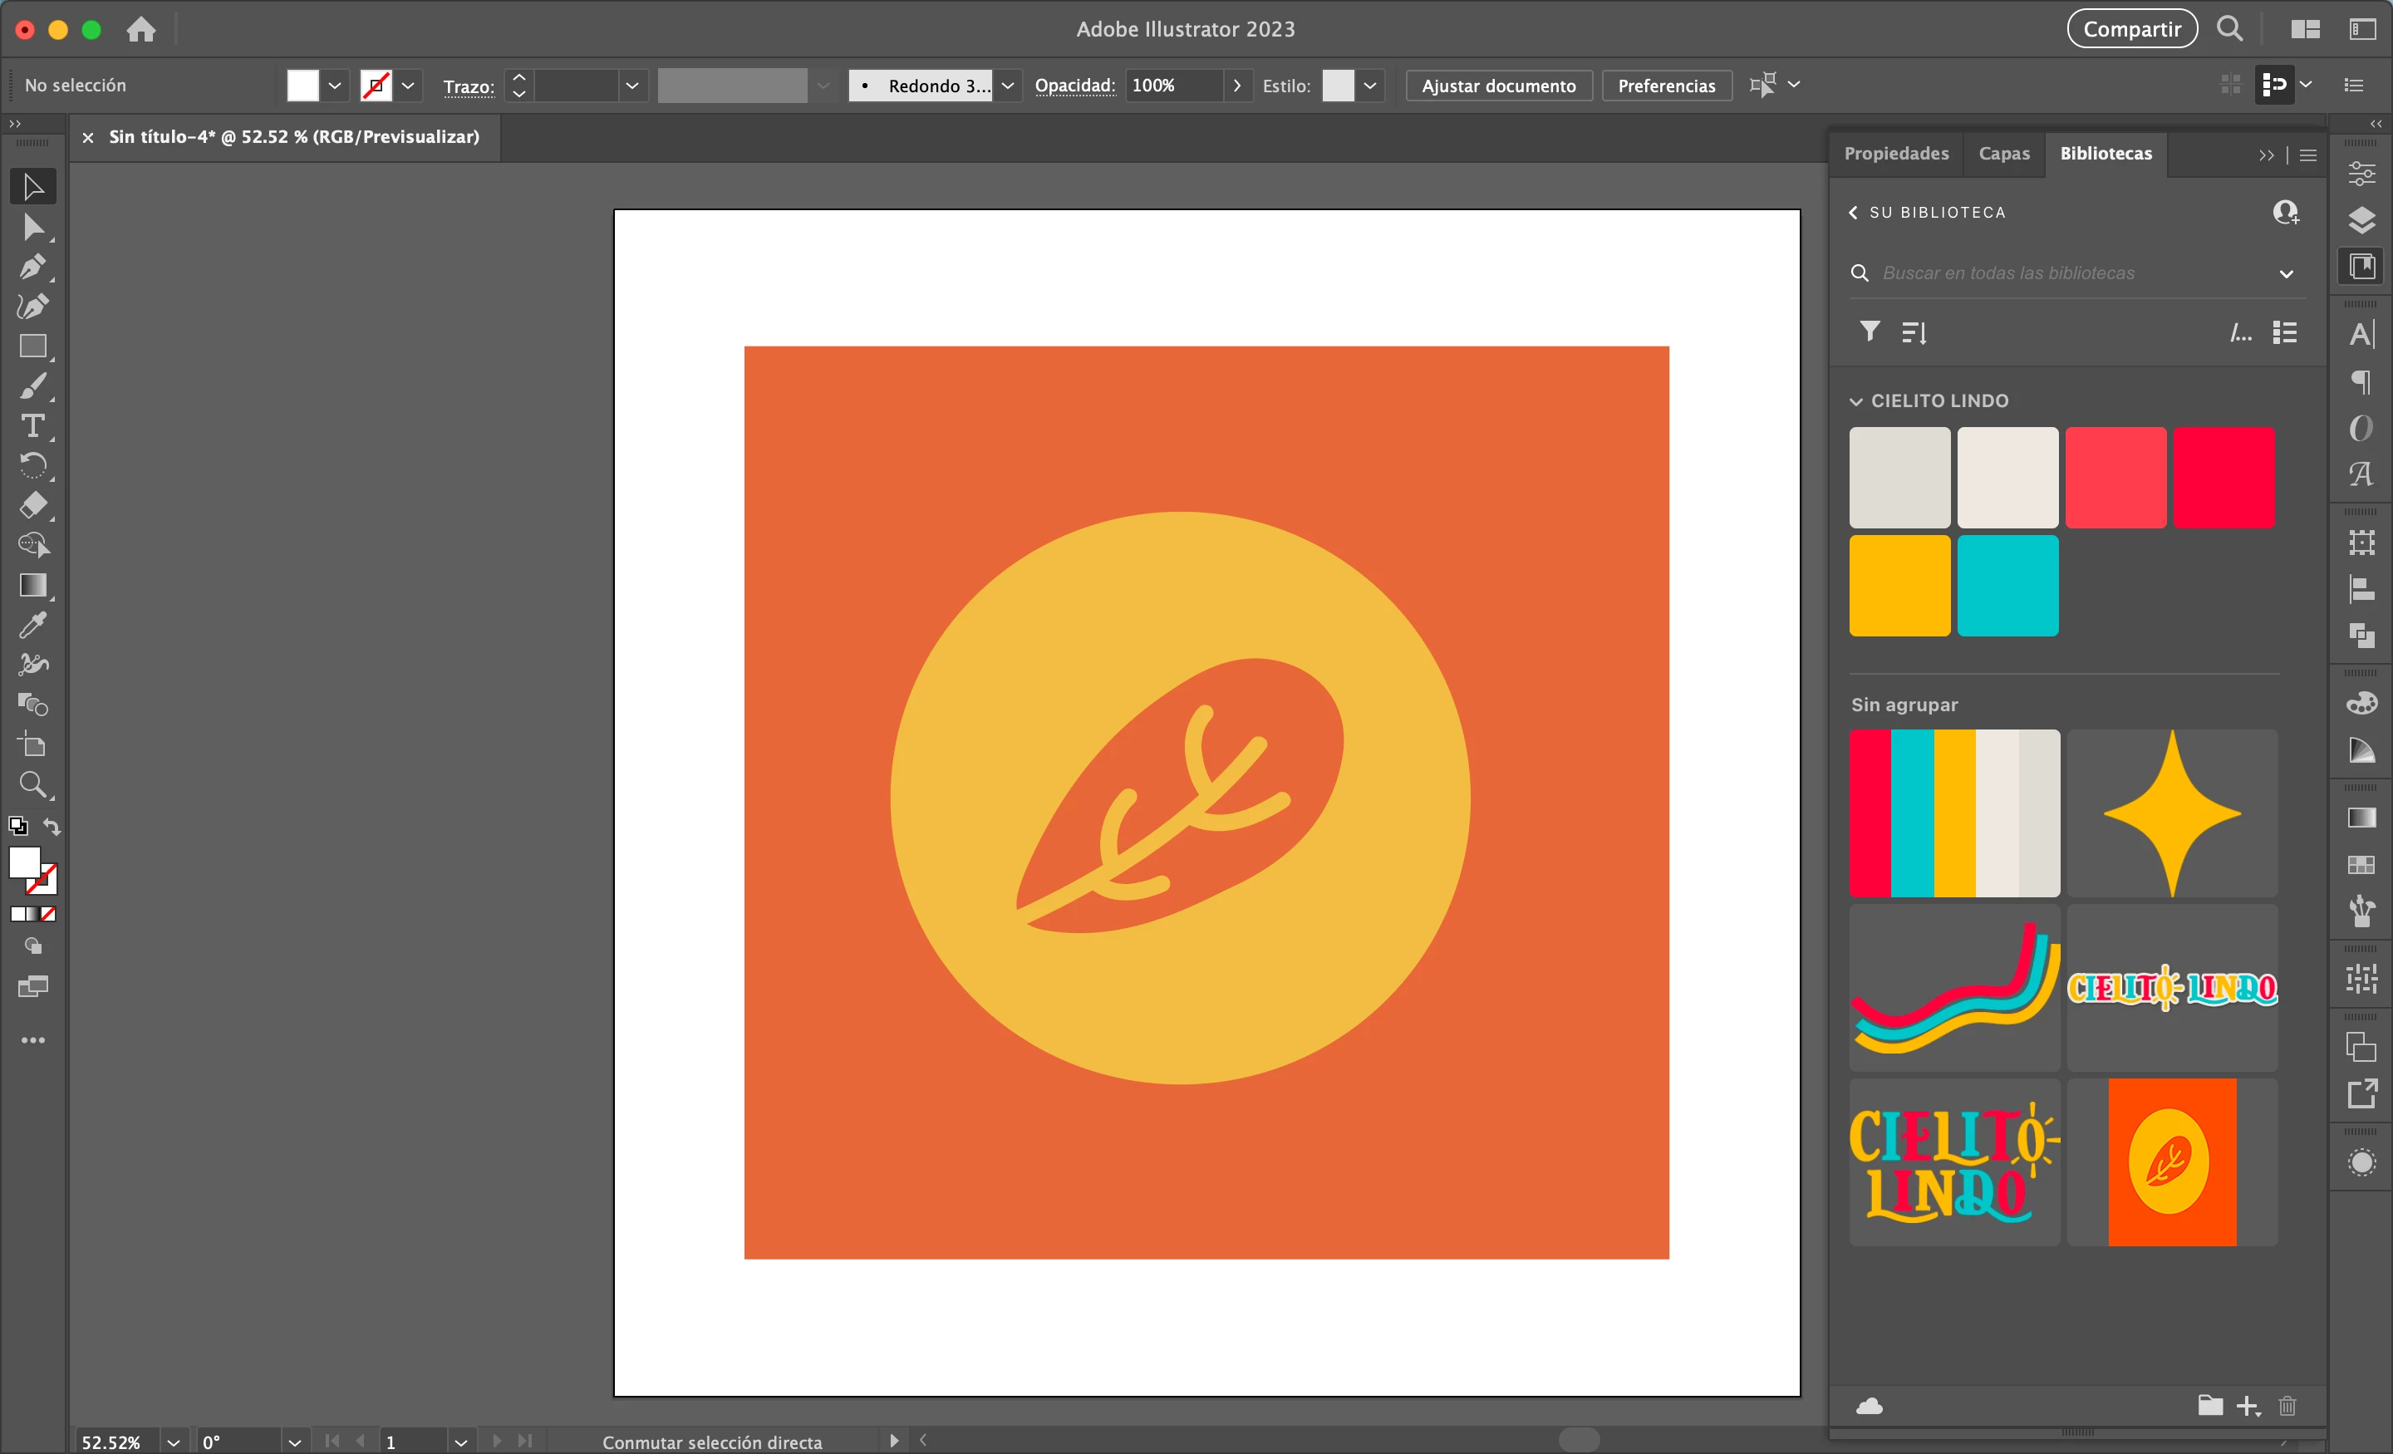The height and width of the screenshot is (1454, 2393).
Task: Open the fill color dropdown arrow
Action: click(335, 86)
